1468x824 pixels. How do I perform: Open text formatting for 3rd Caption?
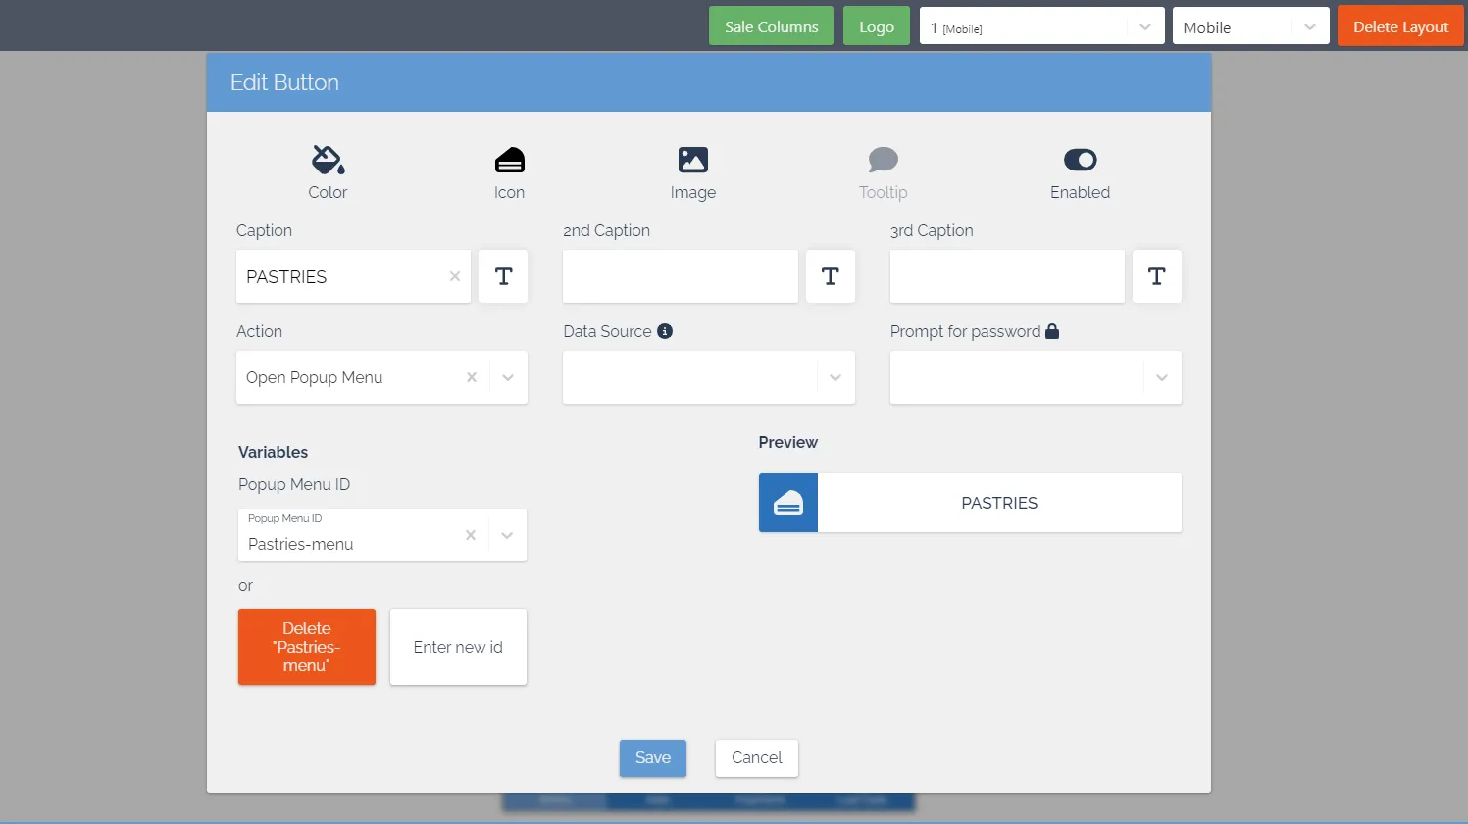[1157, 276]
